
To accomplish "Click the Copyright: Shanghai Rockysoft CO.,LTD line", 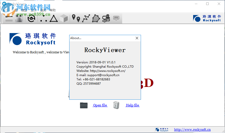I will click(105, 67).
